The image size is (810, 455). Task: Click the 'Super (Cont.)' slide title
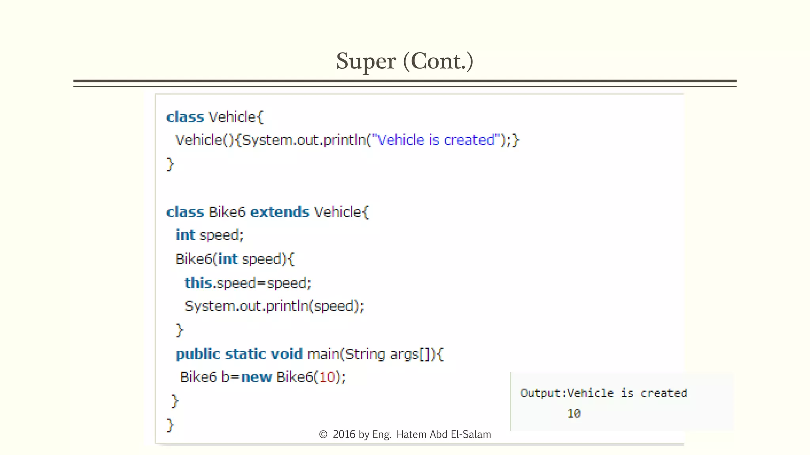pos(405,61)
